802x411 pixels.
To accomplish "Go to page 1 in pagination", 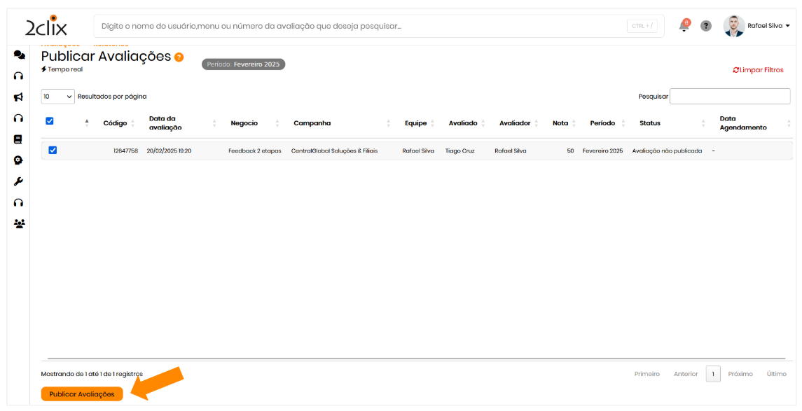I will (713, 374).
